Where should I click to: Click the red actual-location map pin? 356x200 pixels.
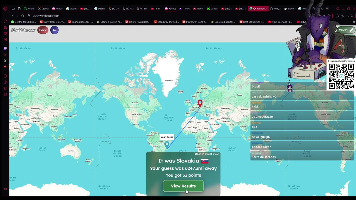coord(200,104)
